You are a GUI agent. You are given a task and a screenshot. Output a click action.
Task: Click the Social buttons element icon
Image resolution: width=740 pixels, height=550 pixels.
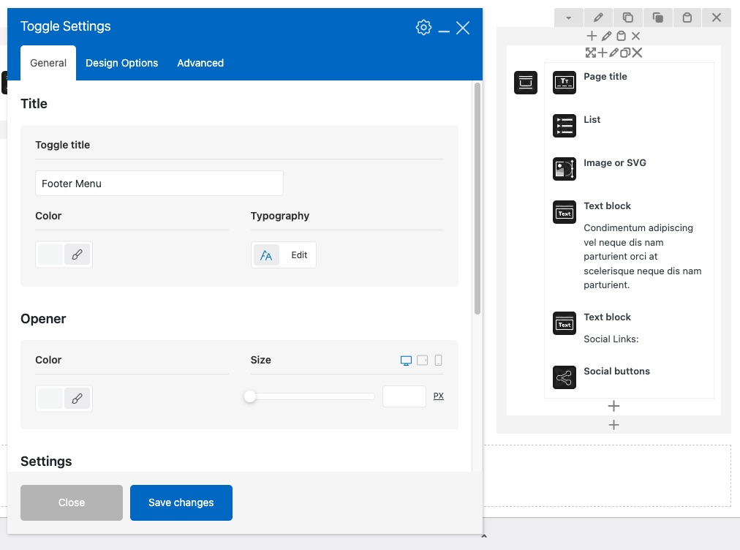(565, 377)
